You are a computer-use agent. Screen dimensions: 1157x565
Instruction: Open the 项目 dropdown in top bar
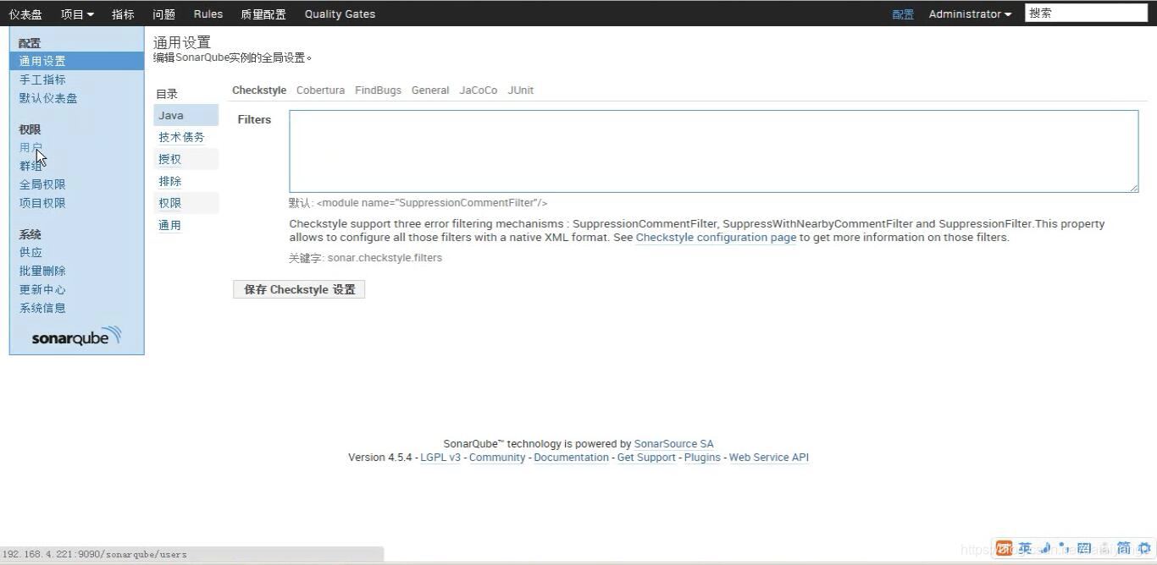[x=77, y=14]
